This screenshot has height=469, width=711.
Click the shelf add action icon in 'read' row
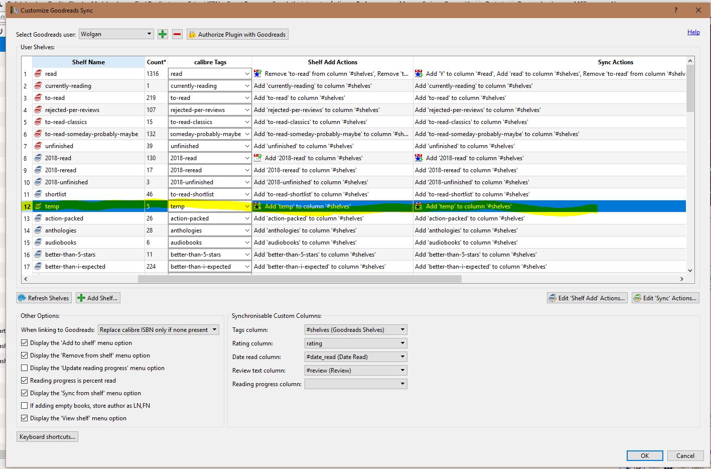[258, 74]
